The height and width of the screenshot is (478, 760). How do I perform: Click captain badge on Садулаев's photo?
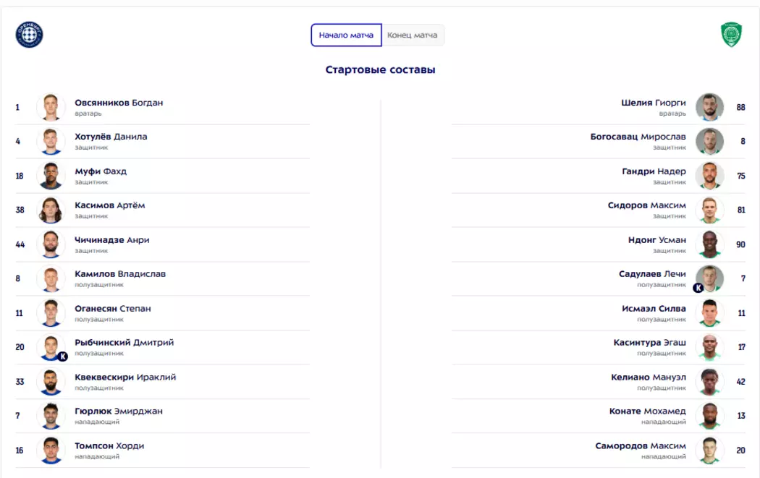(698, 287)
